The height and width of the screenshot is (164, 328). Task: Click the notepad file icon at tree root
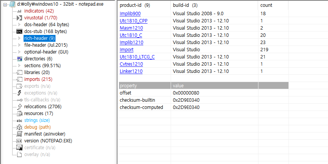[x=13, y=4]
